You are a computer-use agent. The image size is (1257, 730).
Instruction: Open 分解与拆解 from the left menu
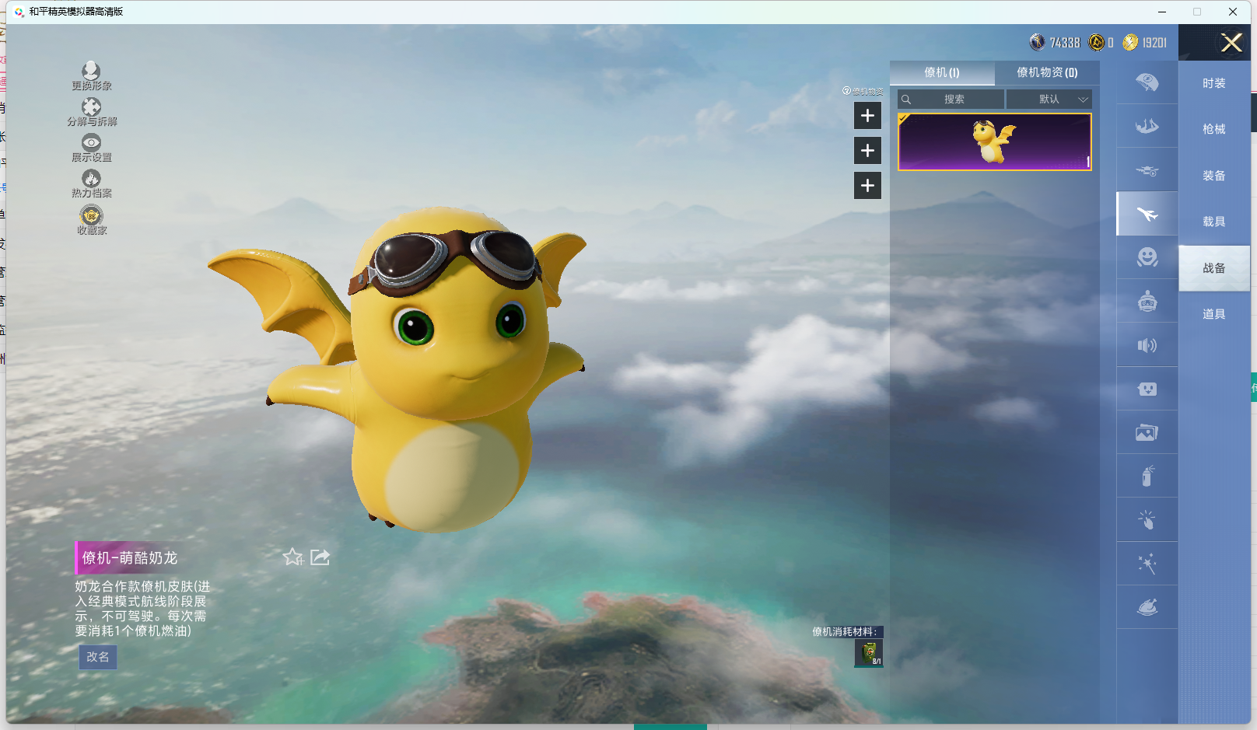[91, 107]
